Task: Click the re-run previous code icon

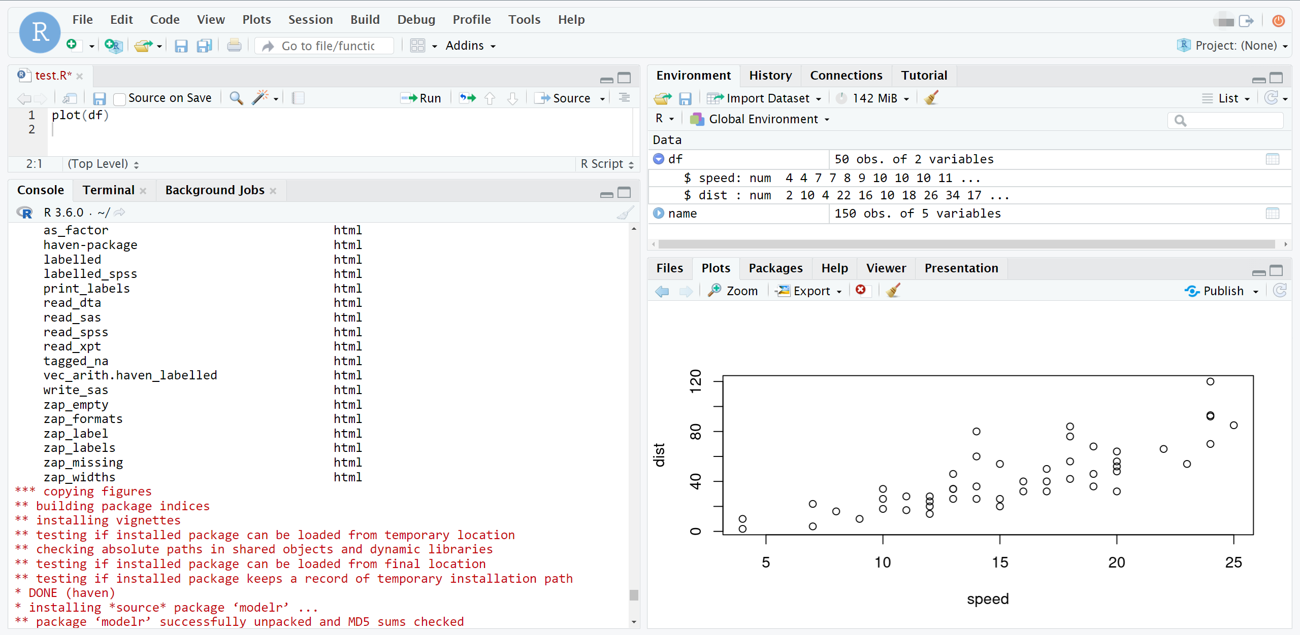Action: pos(467,97)
